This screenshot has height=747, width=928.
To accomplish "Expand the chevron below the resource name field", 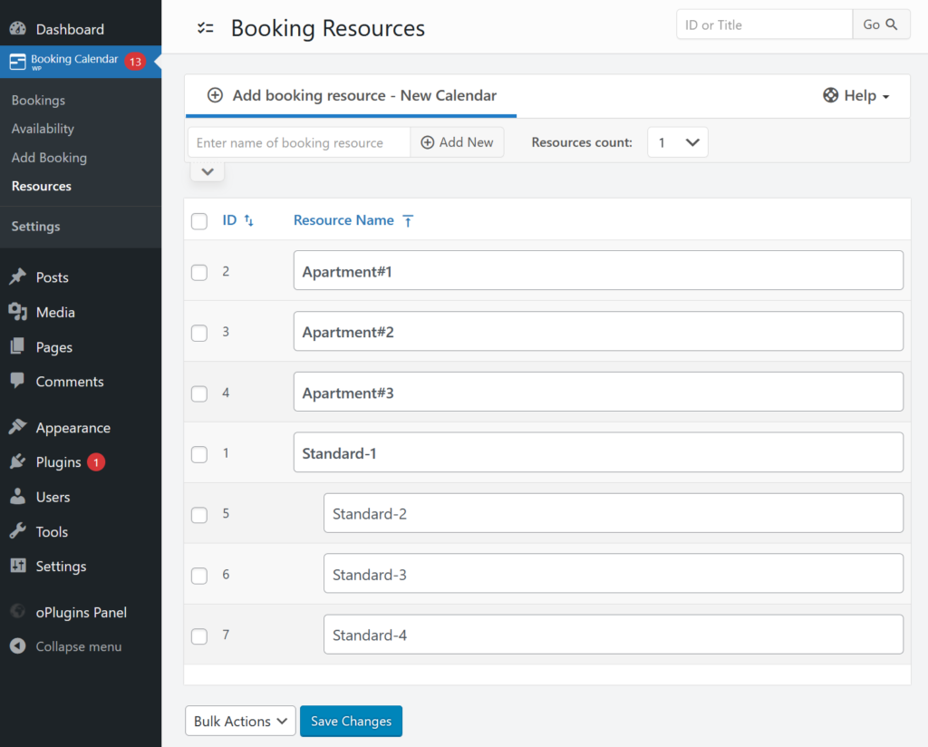I will click(x=207, y=170).
